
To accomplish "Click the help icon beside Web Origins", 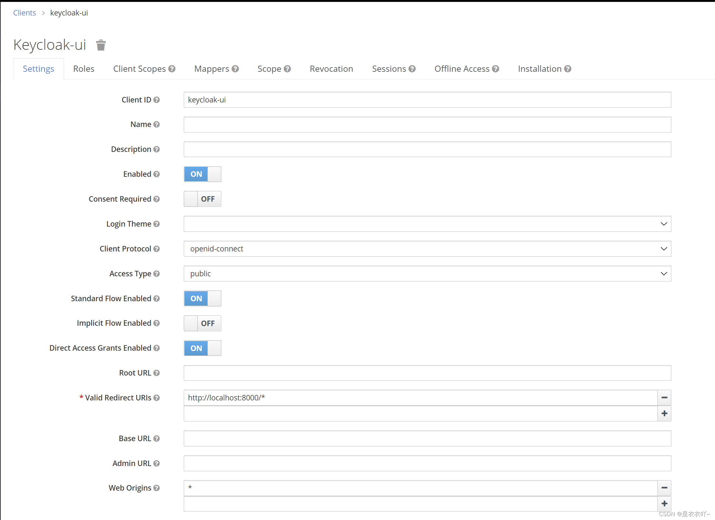I will tap(157, 488).
